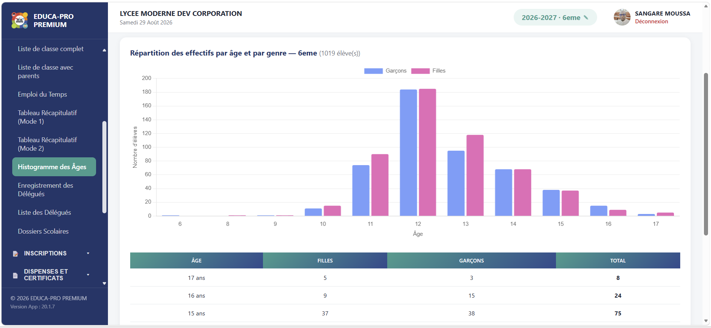The height and width of the screenshot is (328, 711).
Task: Click the Garçons bar for age 12
Action: (x=408, y=153)
